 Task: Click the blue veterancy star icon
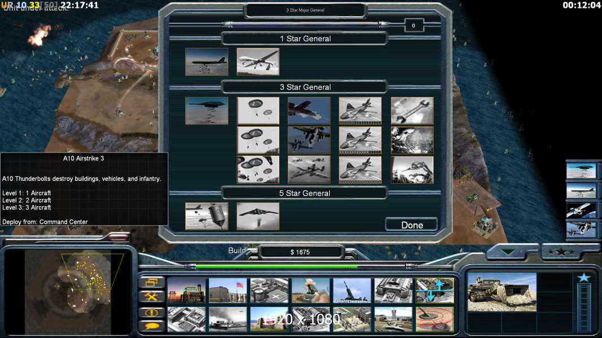[584, 277]
